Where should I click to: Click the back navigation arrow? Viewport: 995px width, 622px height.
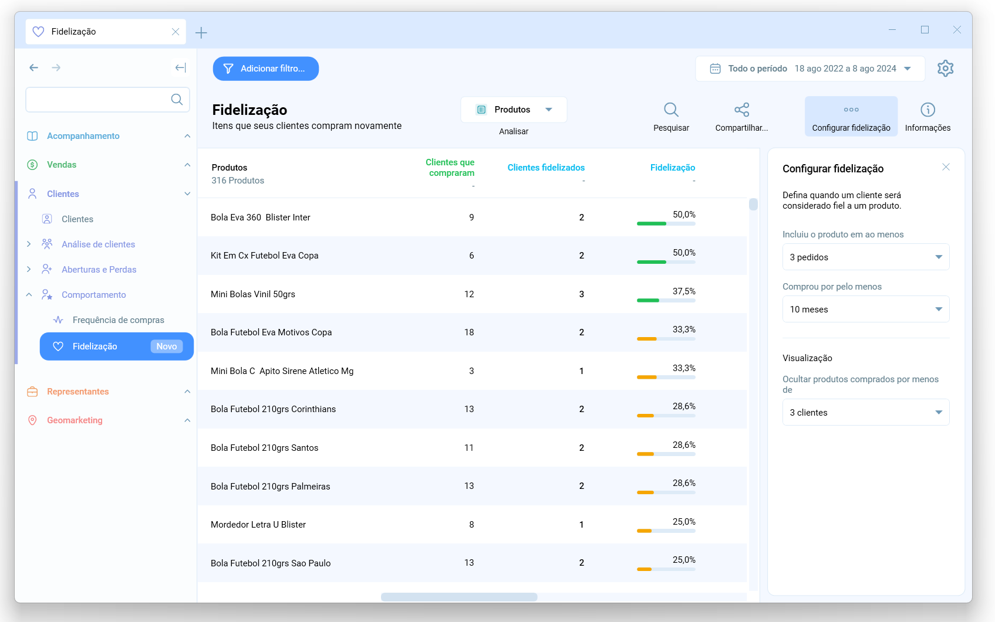pyautogui.click(x=34, y=68)
